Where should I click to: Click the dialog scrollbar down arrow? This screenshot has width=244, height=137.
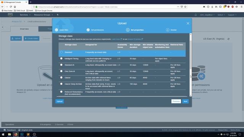coord(191,96)
